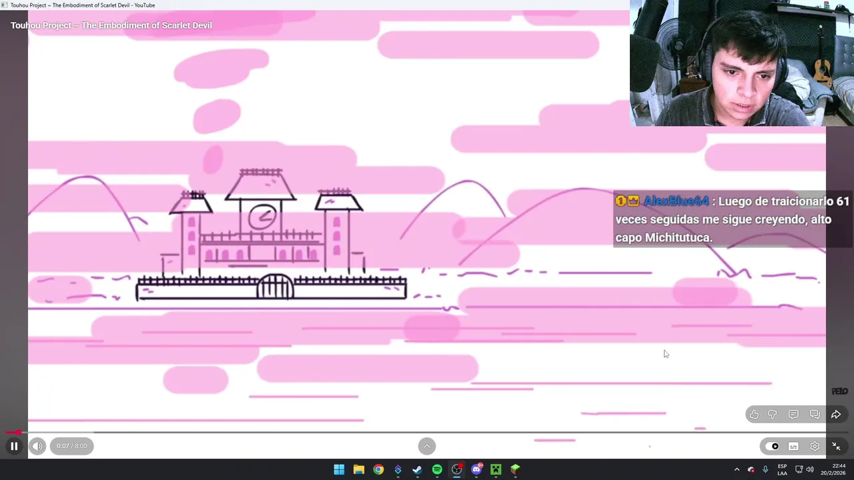Open the OBS Studio taskbar icon
This screenshot has height=480, width=854.
(x=456, y=469)
